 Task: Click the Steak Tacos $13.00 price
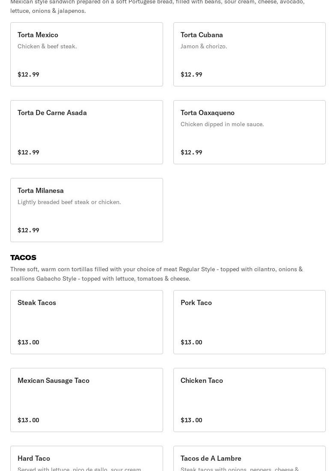(x=28, y=342)
